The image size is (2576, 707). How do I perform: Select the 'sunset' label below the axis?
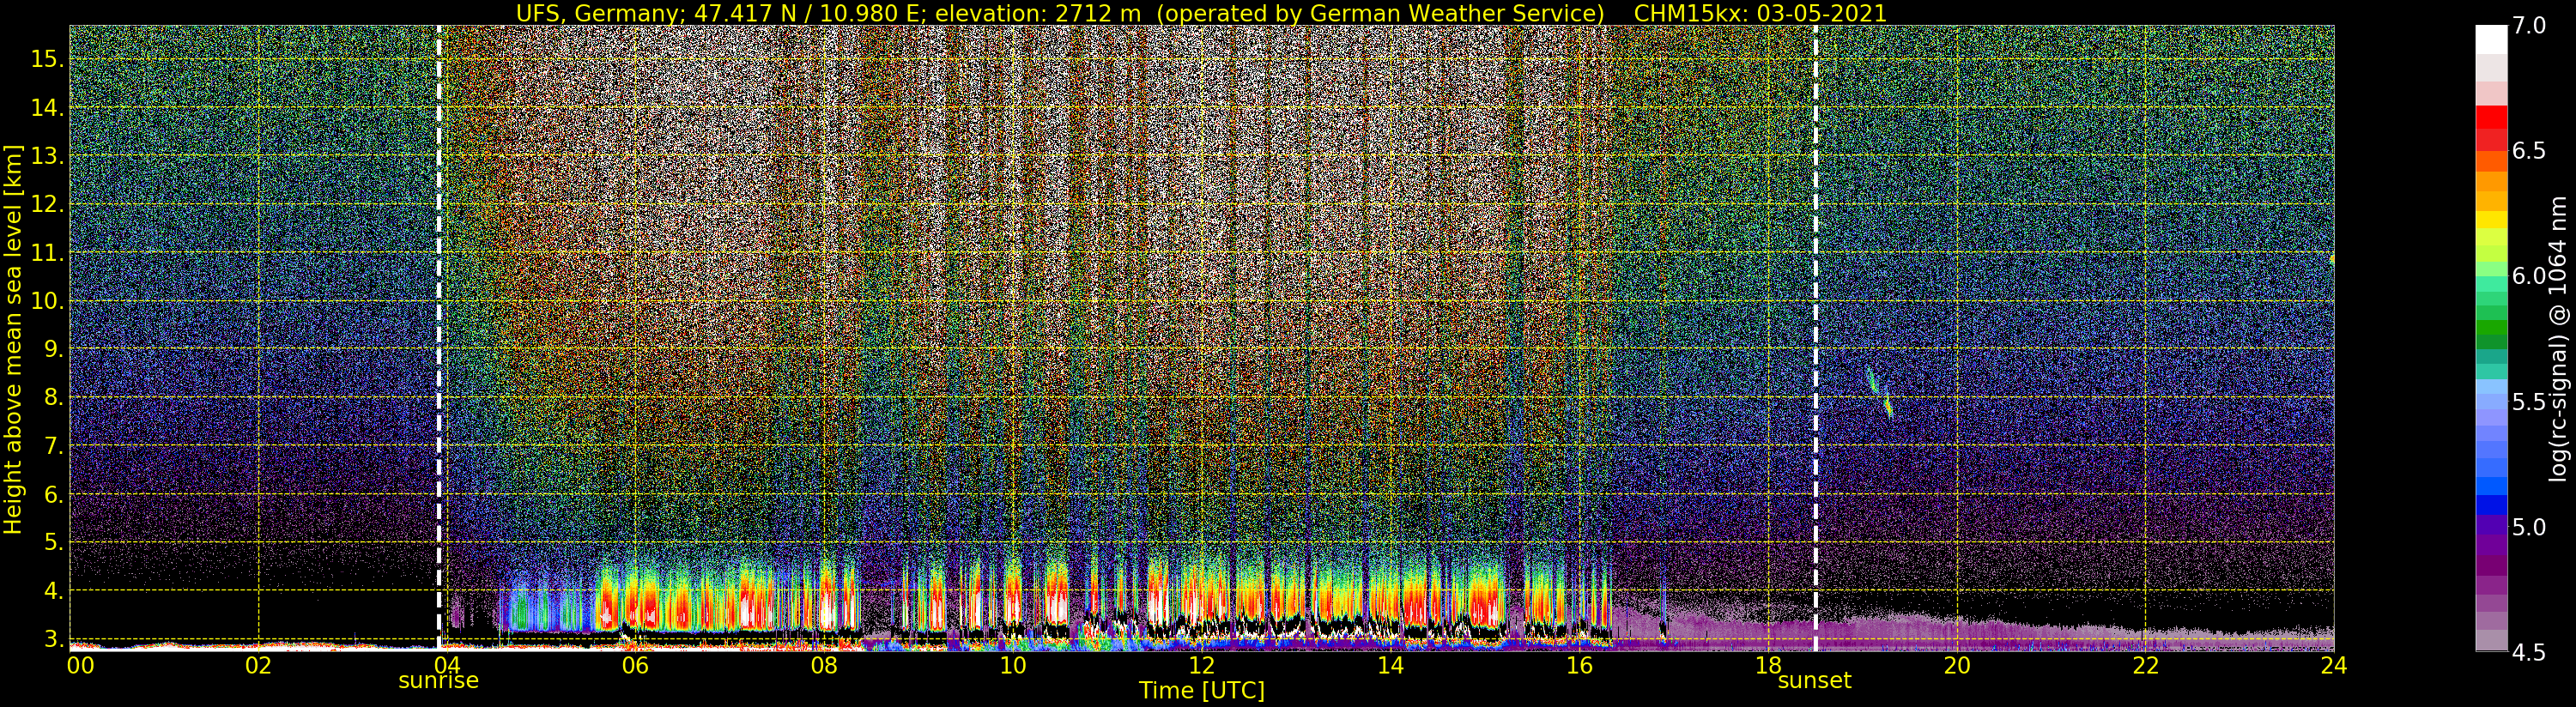[1814, 681]
